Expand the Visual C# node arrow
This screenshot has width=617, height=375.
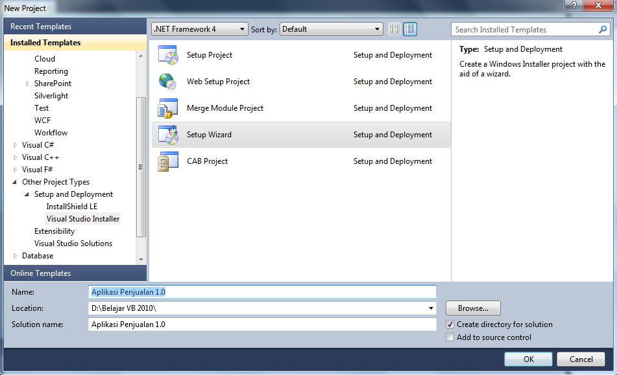pyautogui.click(x=16, y=145)
